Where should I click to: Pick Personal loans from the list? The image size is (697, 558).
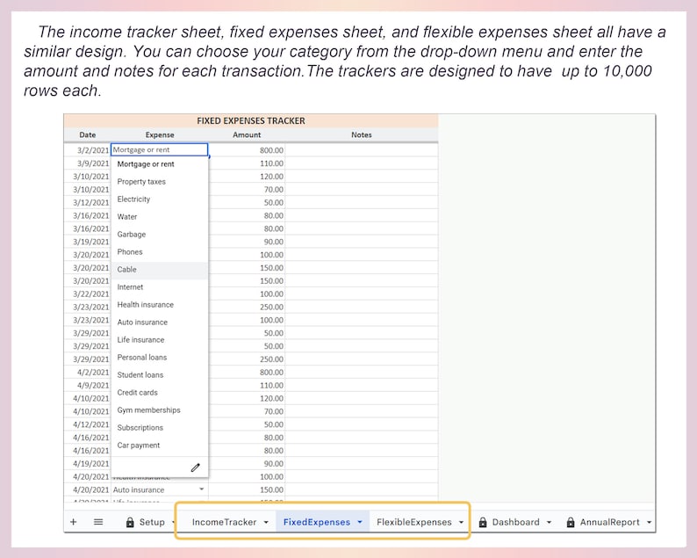pos(160,358)
